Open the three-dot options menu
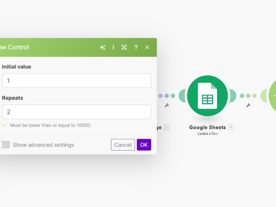 (x=113, y=47)
